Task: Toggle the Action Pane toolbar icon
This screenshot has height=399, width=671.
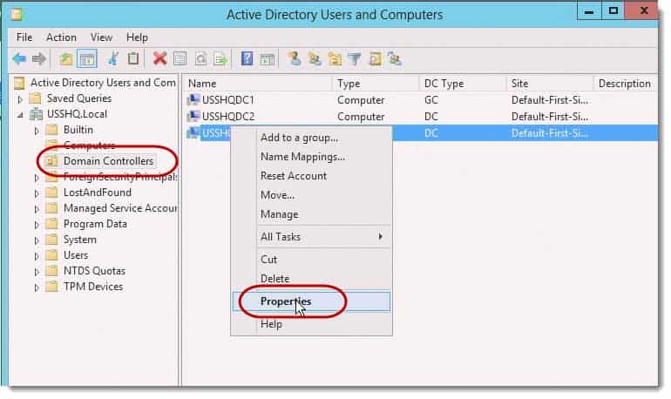Action: [x=268, y=59]
